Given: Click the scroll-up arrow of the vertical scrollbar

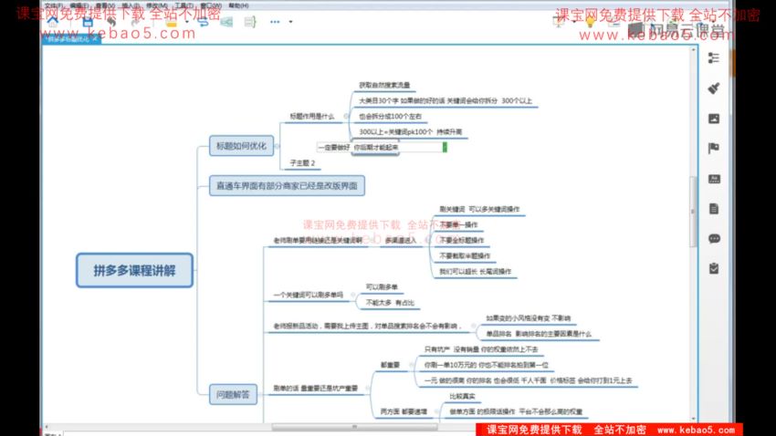Looking at the screenshot, I should 693,50.
